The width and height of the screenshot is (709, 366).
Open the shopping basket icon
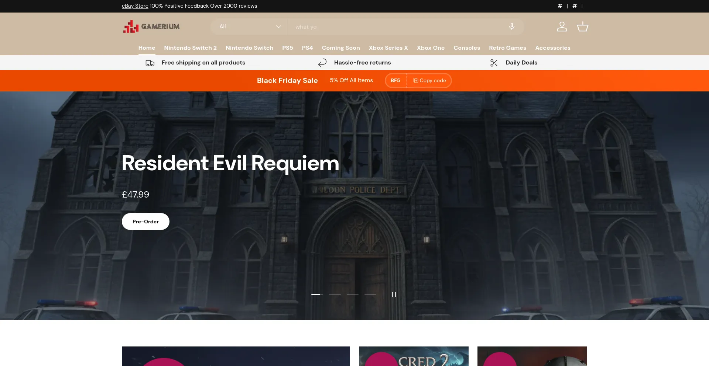[582, 27]
